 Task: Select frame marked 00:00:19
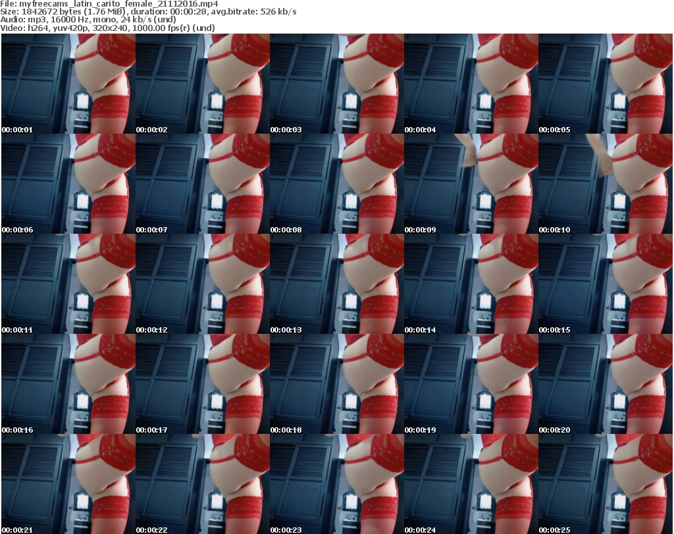[471, 384]
